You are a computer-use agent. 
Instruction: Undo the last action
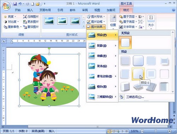point(20,4)
